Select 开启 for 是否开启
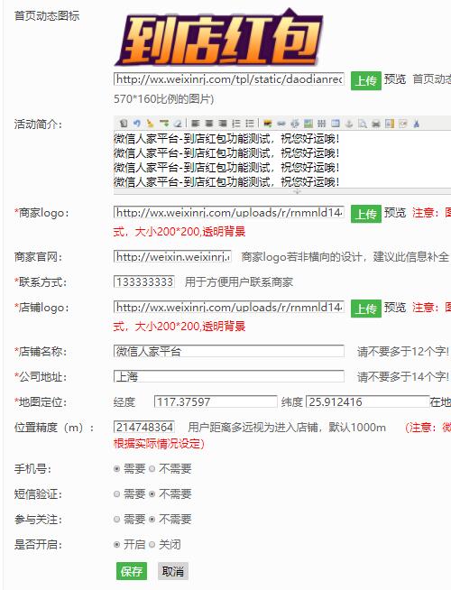451x590 pixels. tap(116, 545)
